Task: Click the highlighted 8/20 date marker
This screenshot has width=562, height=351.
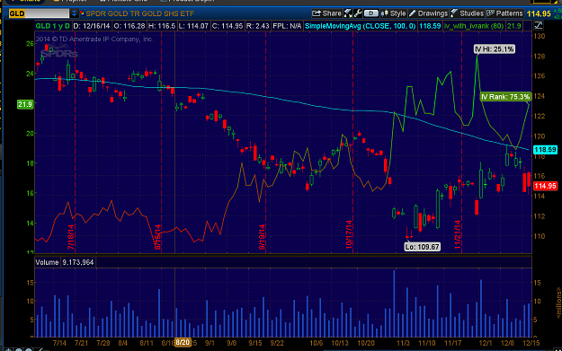Action: pyautogui.click(x=183, y=342)
